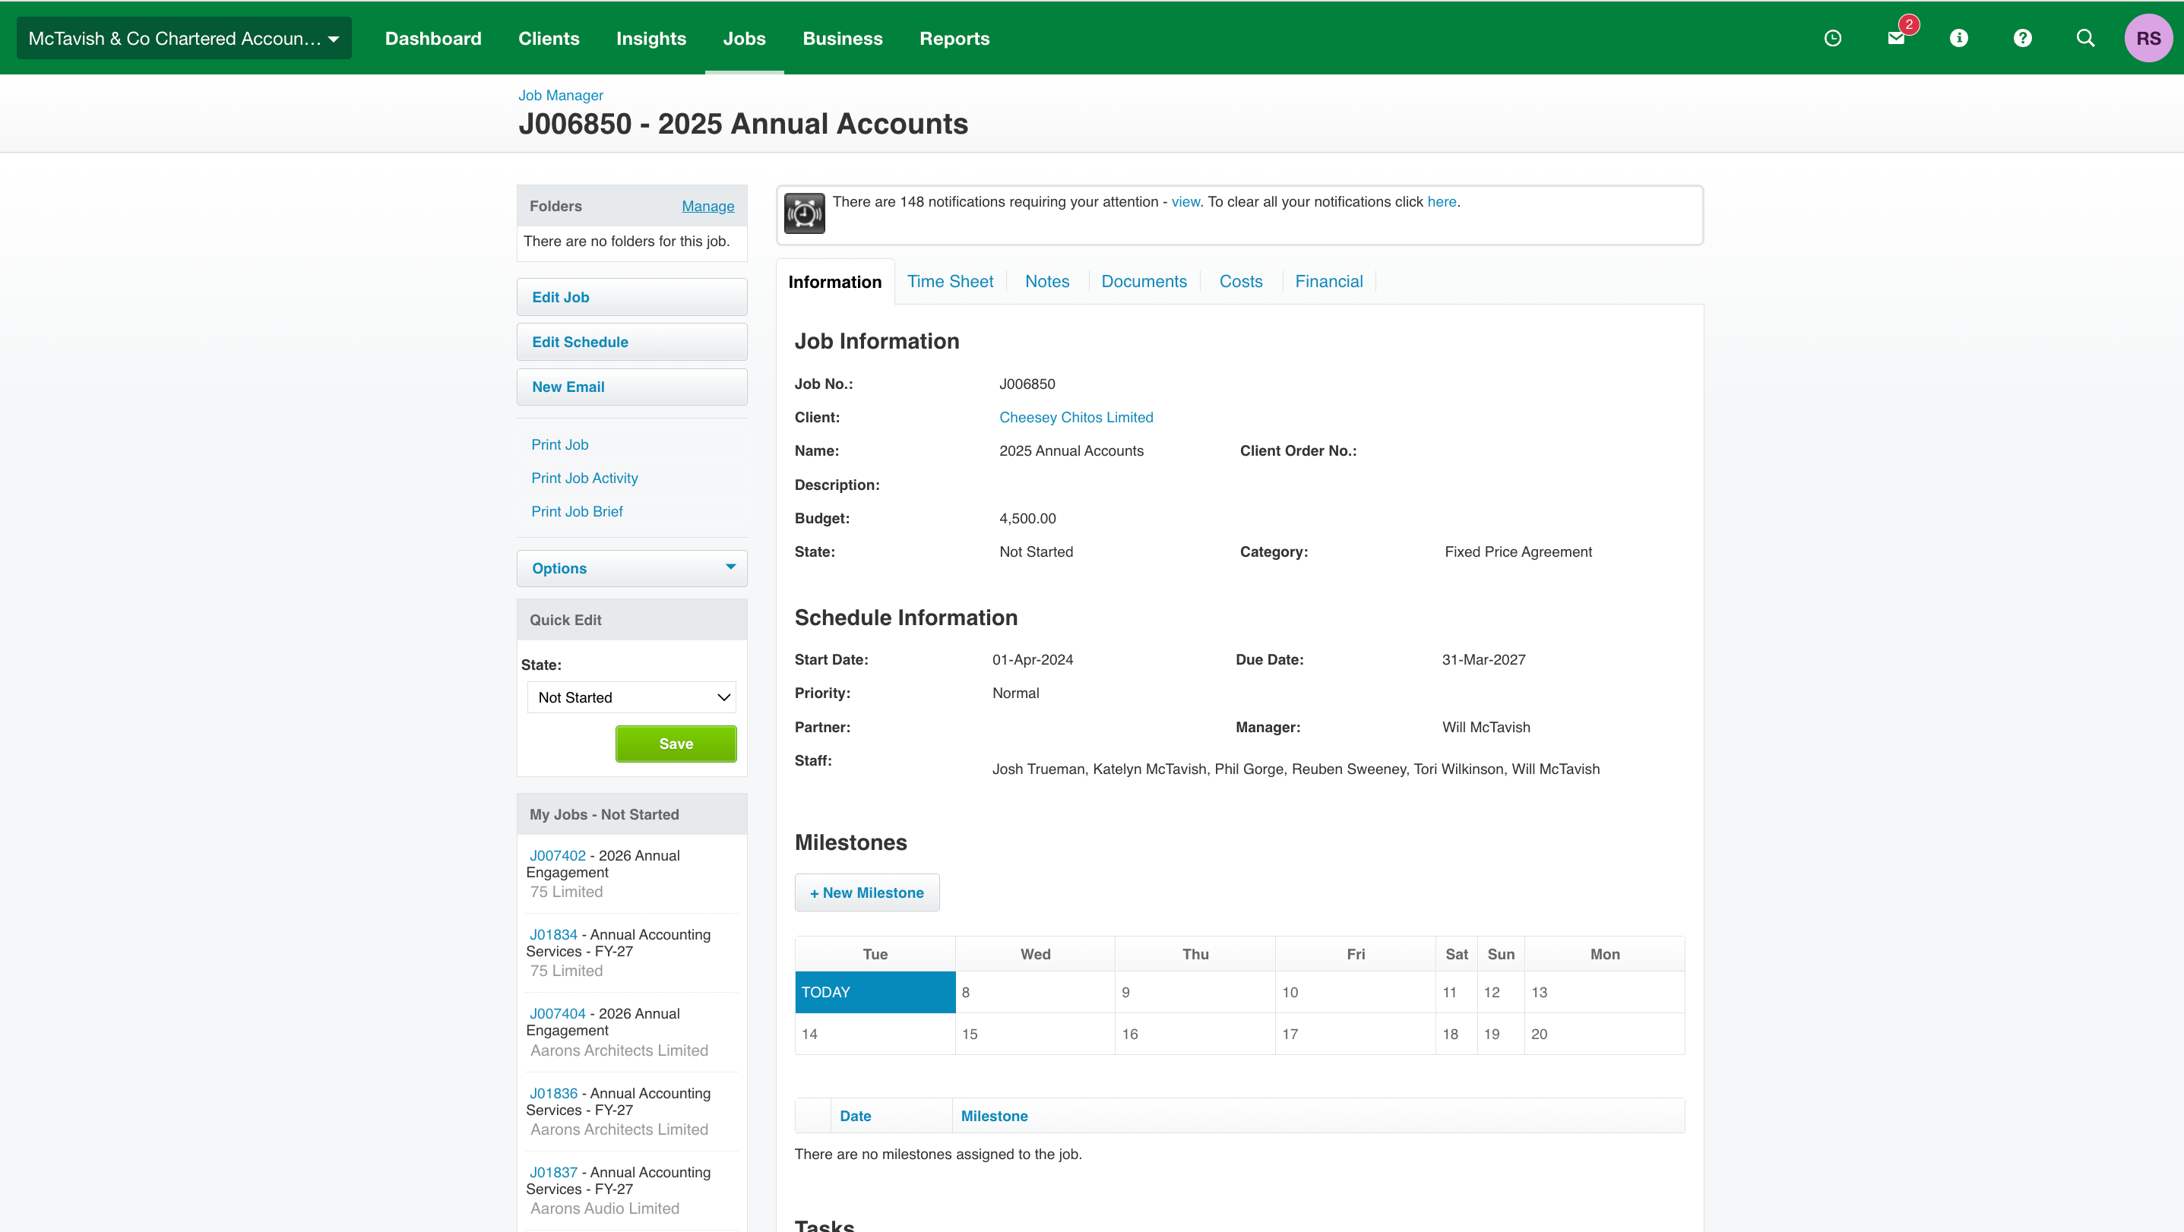Open the Jobs menu
2184x1232 pixels.
(x=743, y=38)
